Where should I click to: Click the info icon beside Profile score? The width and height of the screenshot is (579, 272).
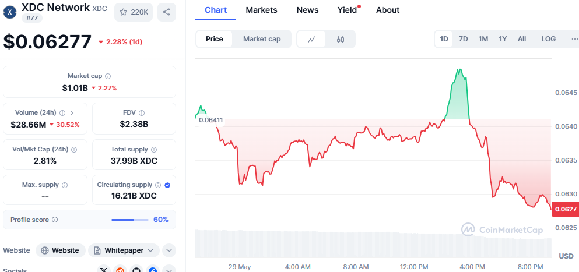click(x=55, y=220)
